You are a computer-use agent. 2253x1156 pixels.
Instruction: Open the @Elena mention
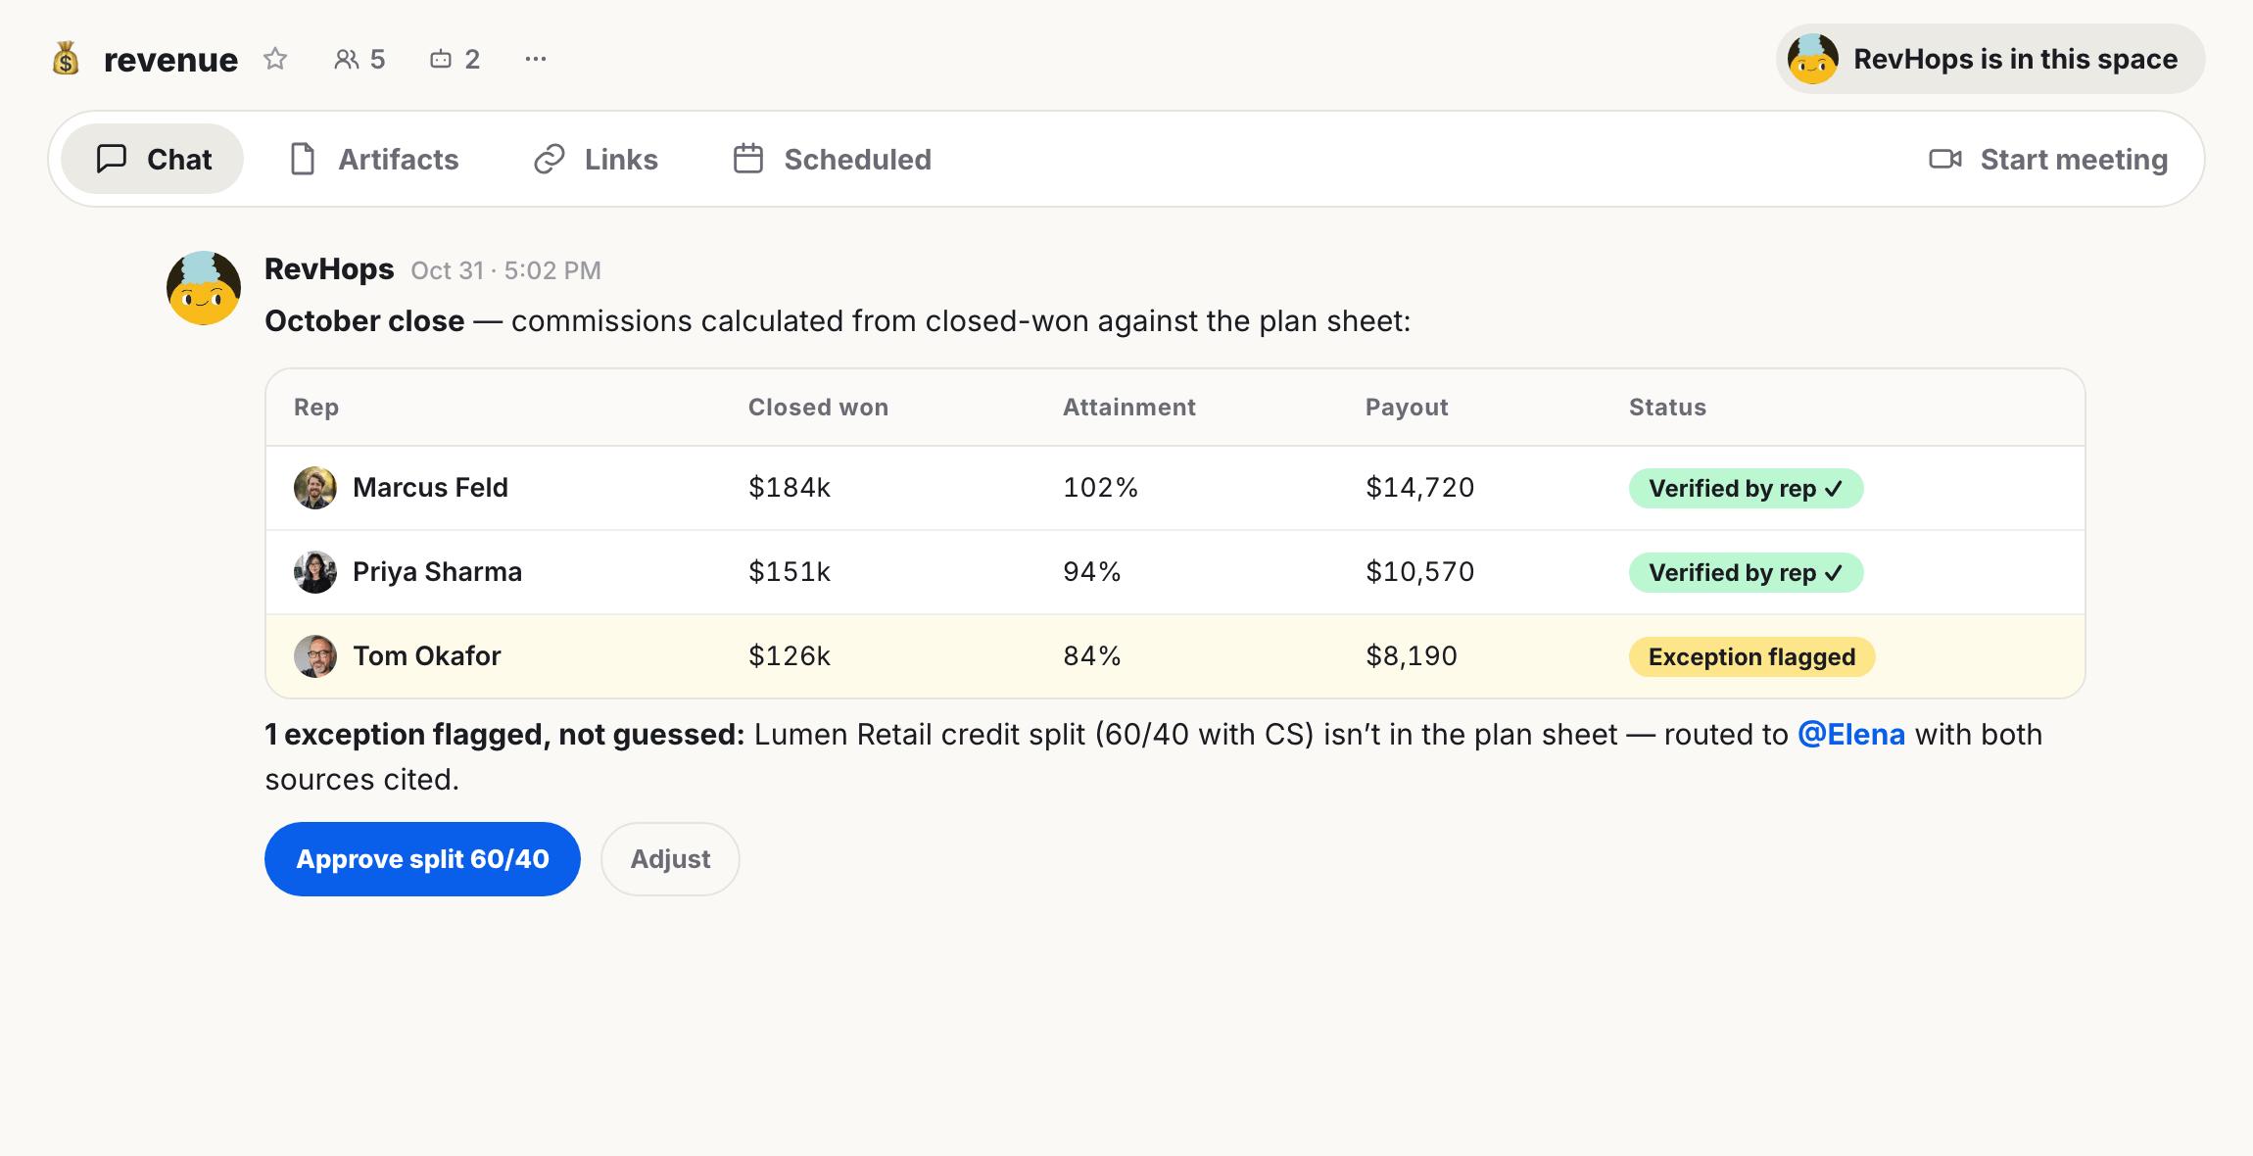click(x=1850, y=735)
